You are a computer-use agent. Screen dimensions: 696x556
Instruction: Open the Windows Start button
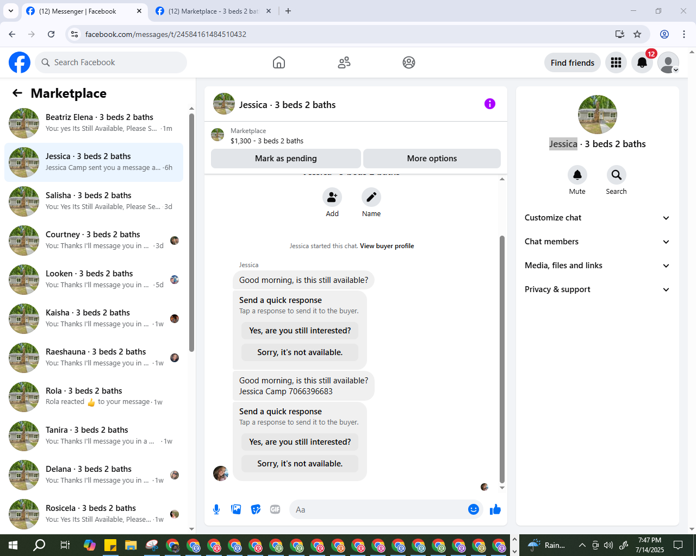tap(13, 545)
